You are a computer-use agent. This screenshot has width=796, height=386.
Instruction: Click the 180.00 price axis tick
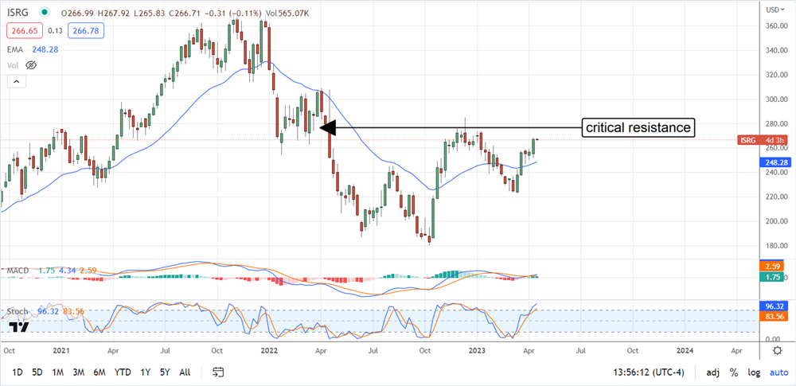coord(776,246)
